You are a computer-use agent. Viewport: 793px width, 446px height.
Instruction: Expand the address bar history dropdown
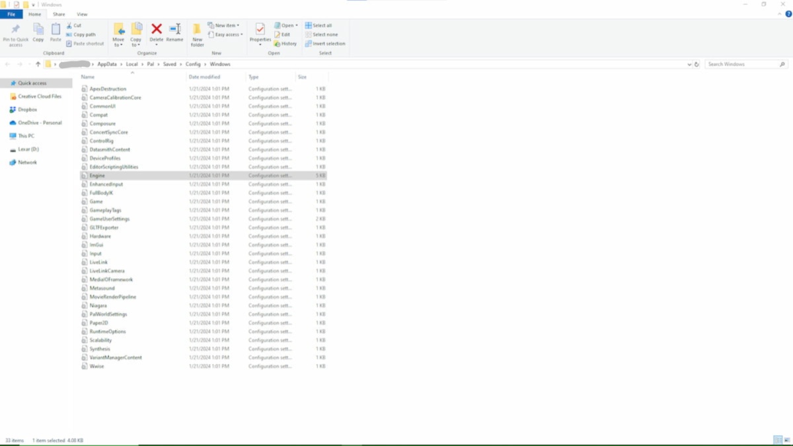689,65
